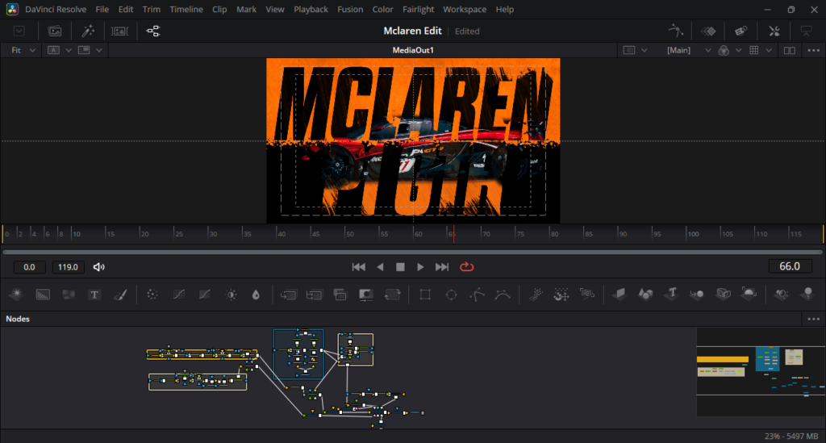The width and height of the screenshot is (826, 443).
Task: Click the 66.0 current time field
Action: [789, 266]
